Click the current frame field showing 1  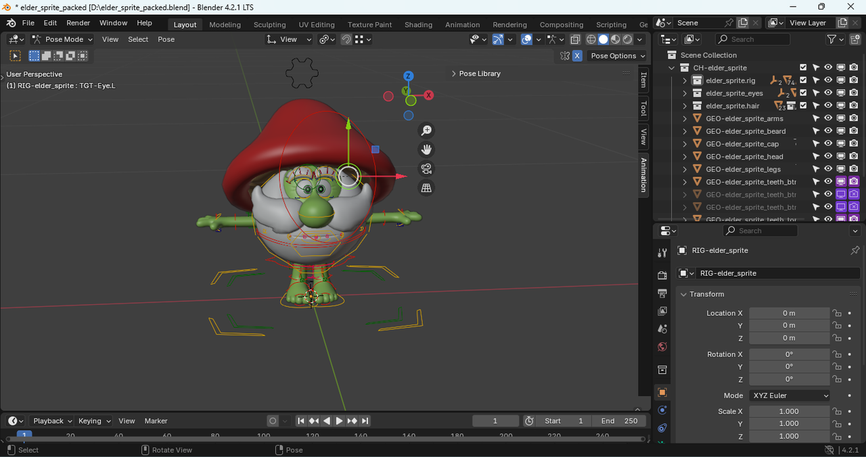pos(495,420)
